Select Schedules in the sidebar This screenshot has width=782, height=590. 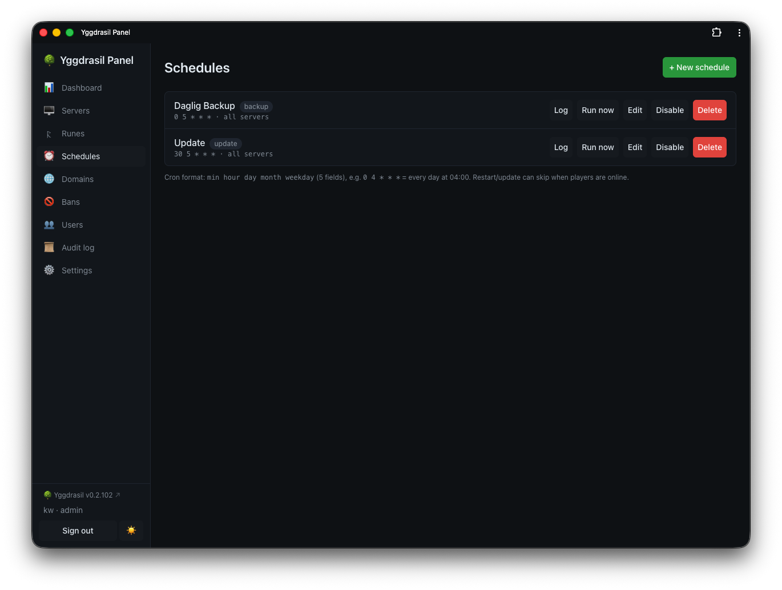pyautogui.click(x=91, y=156)
